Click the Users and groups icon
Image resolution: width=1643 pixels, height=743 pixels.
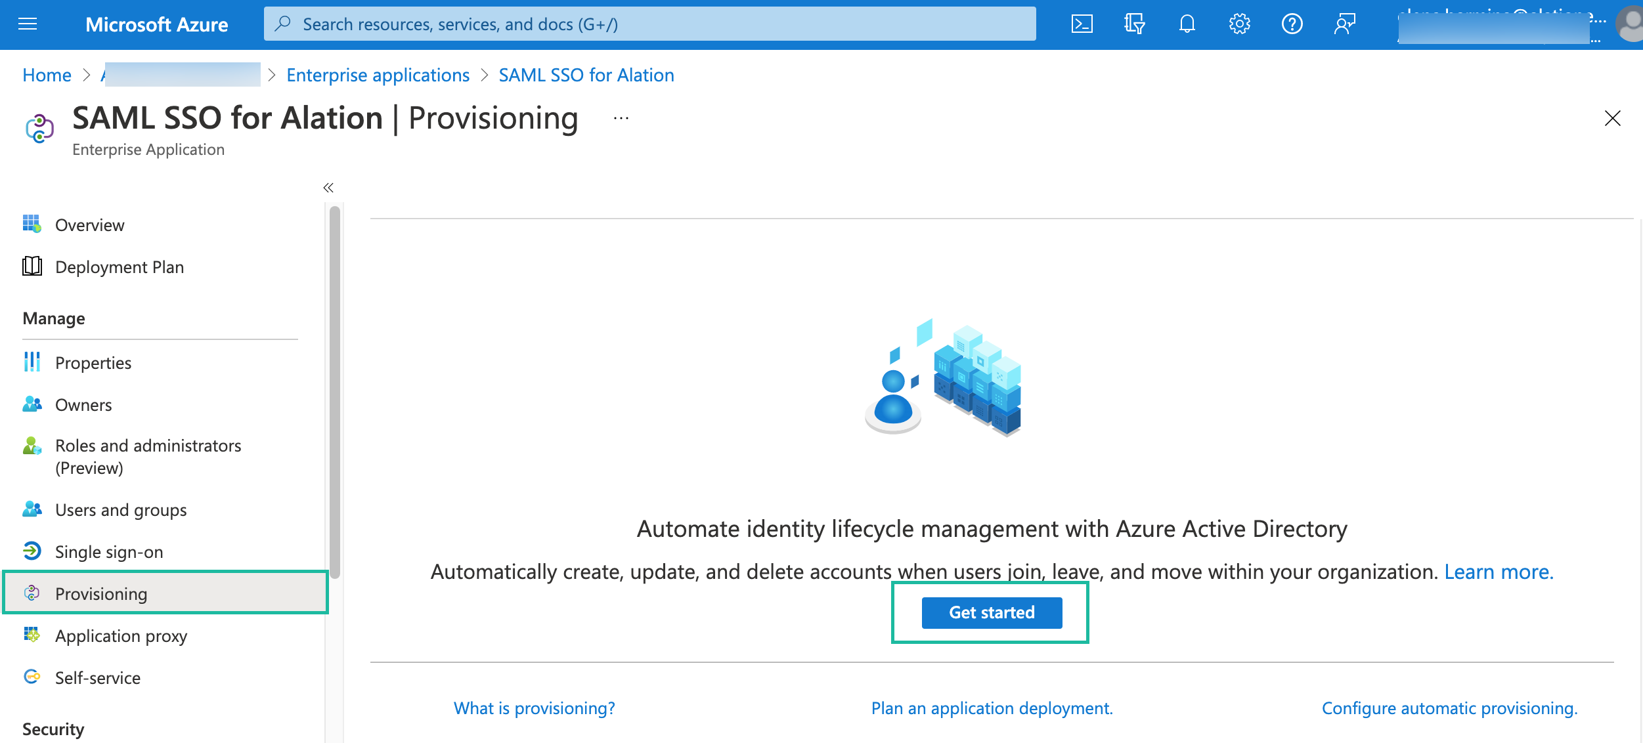[x=32, y=509]
